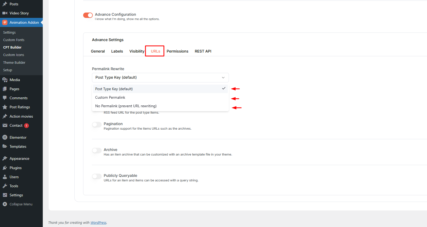The image size is (427, 227).
Task: Click the Video Story camera icon
Action: tap(5, 13)
